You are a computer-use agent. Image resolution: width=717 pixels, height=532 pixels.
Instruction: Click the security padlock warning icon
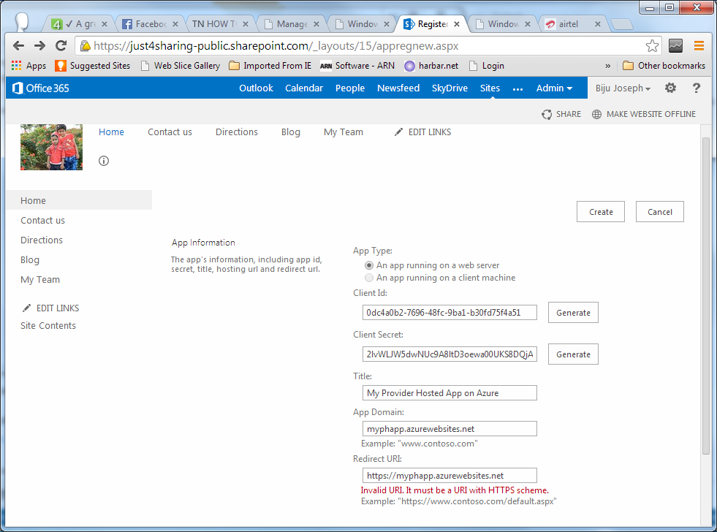86,46
